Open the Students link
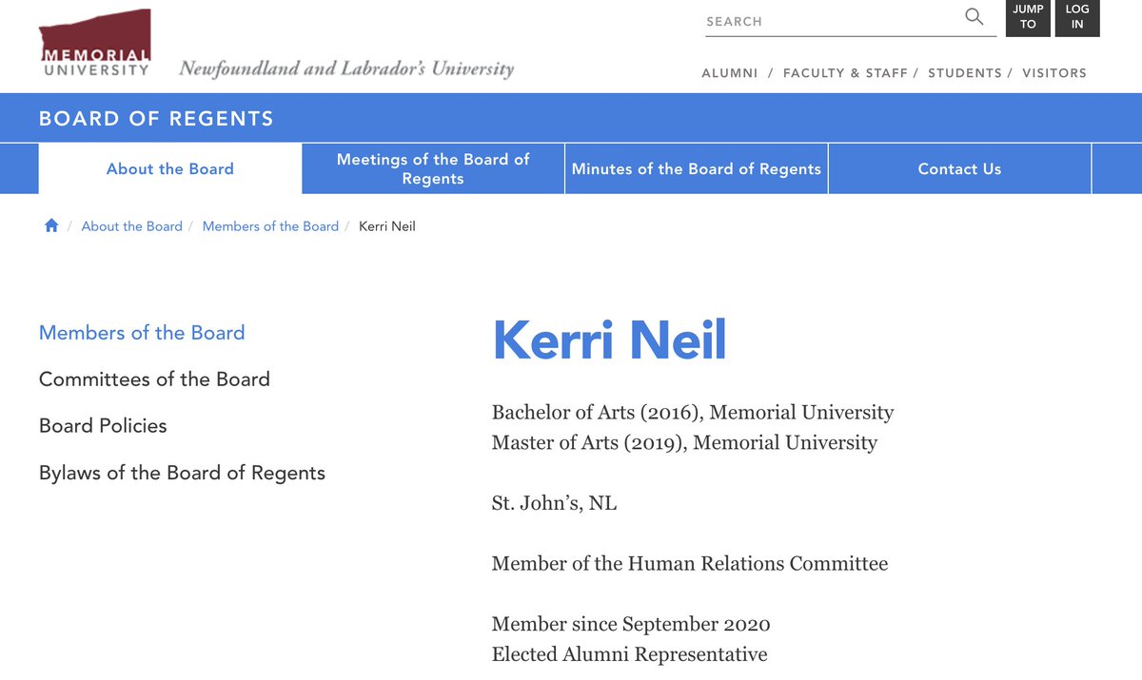 [965, 72]
